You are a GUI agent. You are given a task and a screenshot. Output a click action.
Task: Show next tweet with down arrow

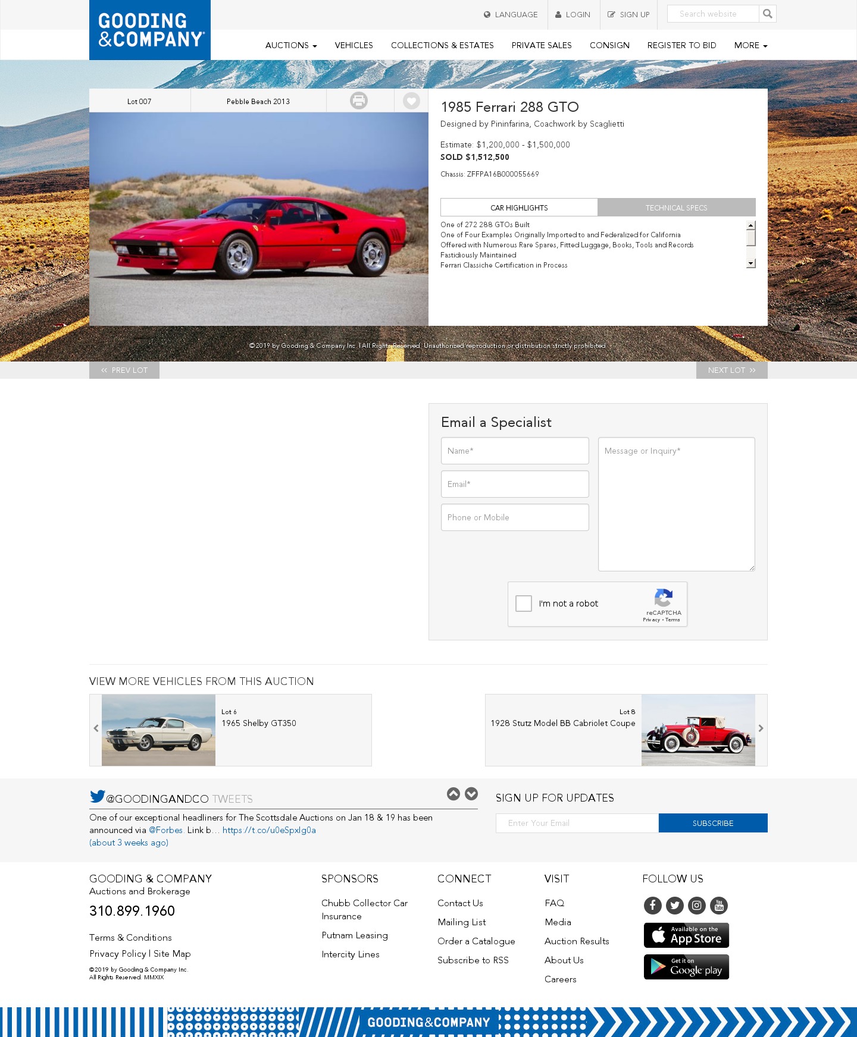pyautogui.click(x=471, y=794)
